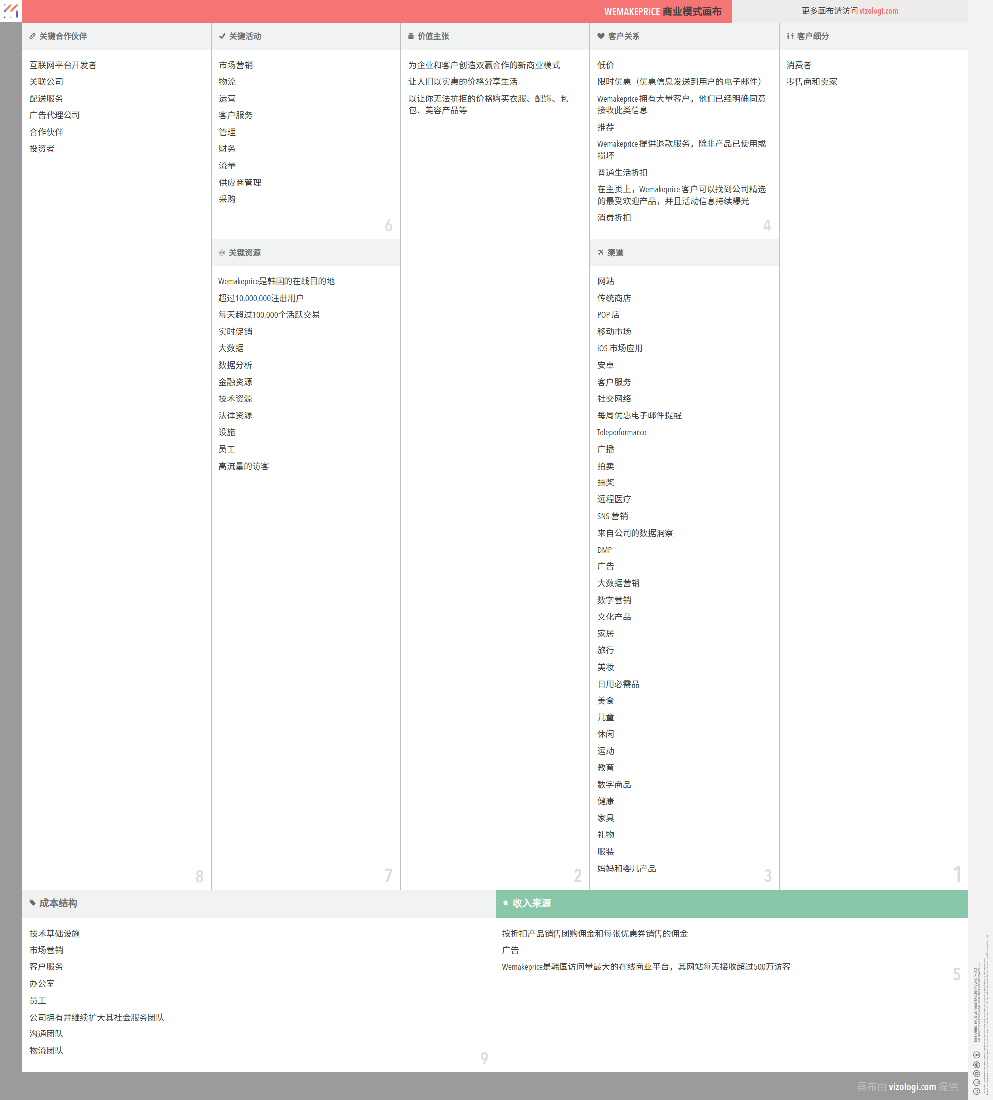Click the star icon beside 收入来源
The height and width of the screenshot is (1100, 993).
(x=506, y=903)
